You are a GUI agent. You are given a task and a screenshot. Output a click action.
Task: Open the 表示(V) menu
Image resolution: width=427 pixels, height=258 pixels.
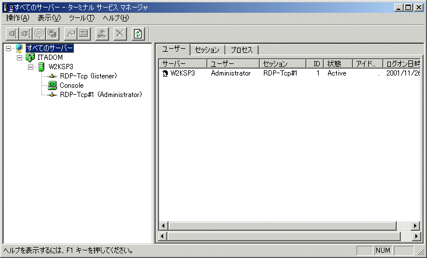[49, 18]
